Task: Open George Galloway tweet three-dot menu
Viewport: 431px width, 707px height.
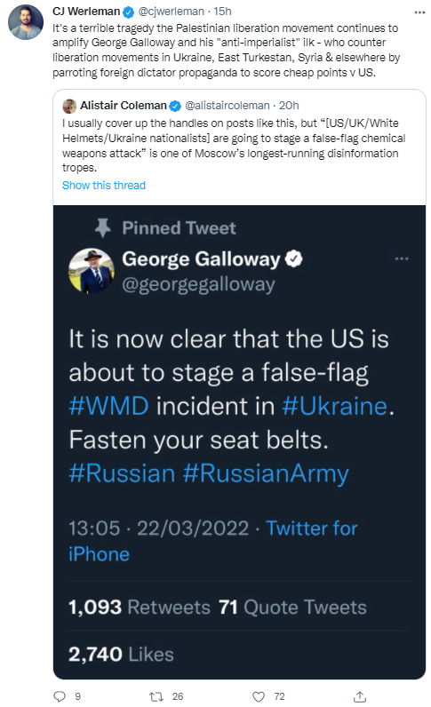Action: [x=401, y=258]
